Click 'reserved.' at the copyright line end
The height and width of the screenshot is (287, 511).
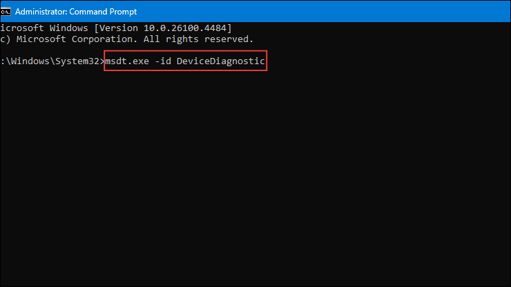229,39
